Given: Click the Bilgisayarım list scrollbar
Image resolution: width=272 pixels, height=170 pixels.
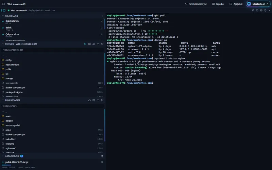Looking at the screenshot, I should 105,125.
